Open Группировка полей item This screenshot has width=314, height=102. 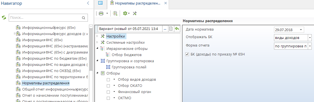(129, 67)
